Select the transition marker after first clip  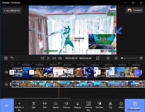click(31, 72)
